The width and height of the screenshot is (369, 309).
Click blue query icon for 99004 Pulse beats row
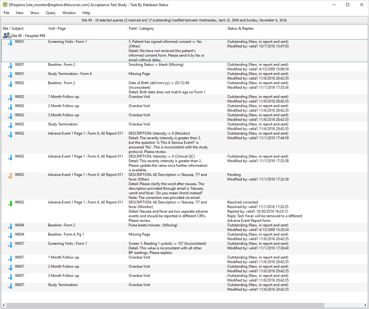point(11,227)
